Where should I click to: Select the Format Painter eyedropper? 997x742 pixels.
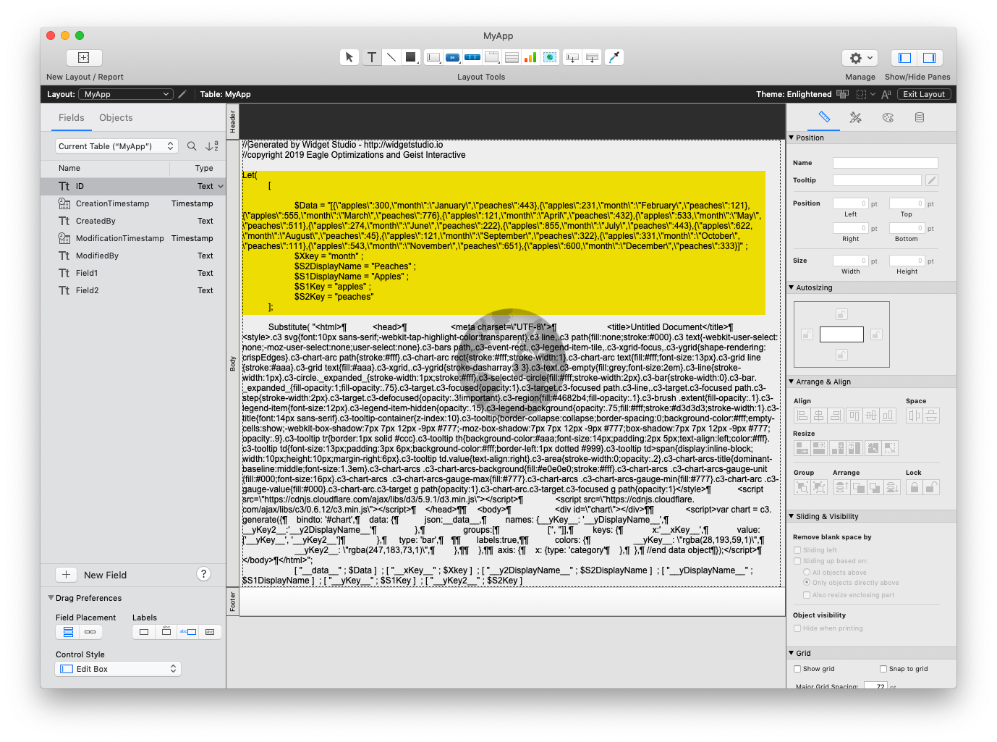click(614, 57)
